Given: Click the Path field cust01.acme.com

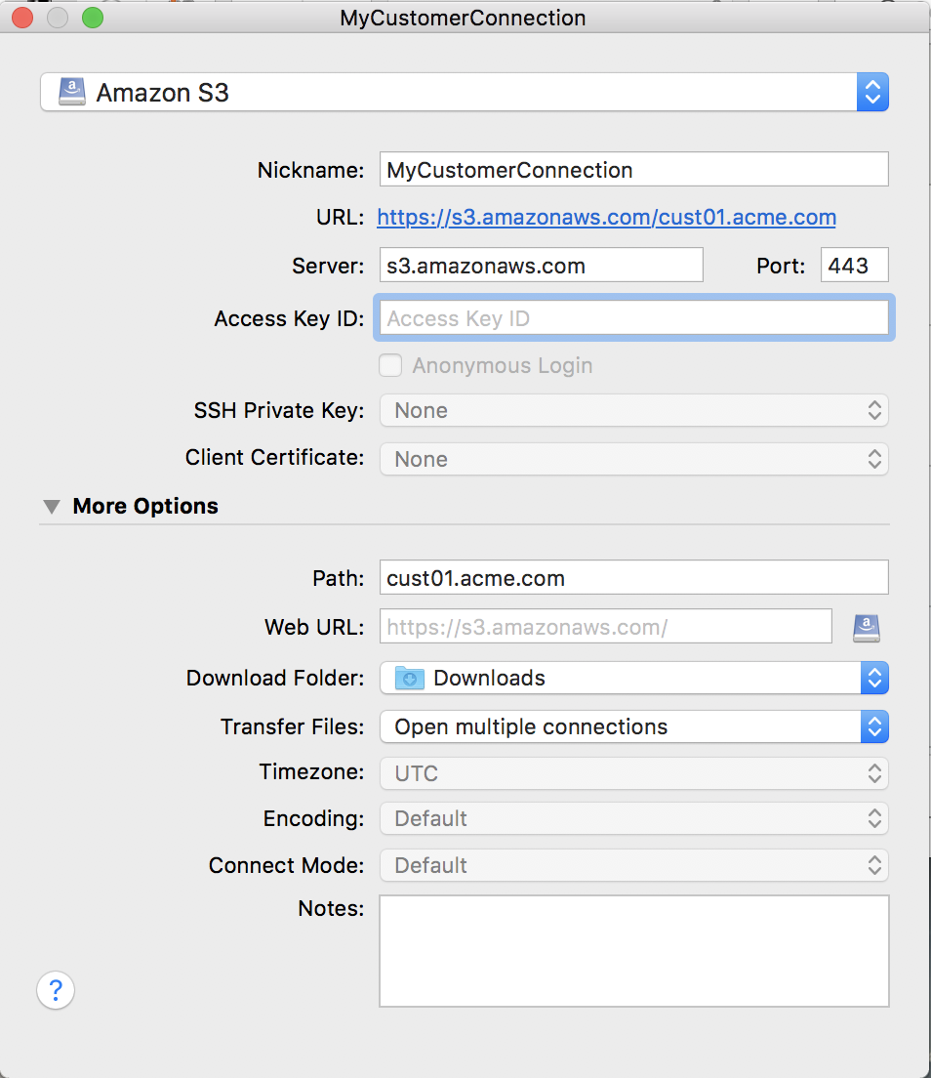Looking at the screenshot, I should [633, 577].
